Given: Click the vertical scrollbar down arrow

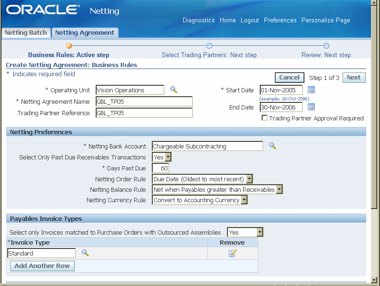Looking at the screenshot, I should point(374,279).
